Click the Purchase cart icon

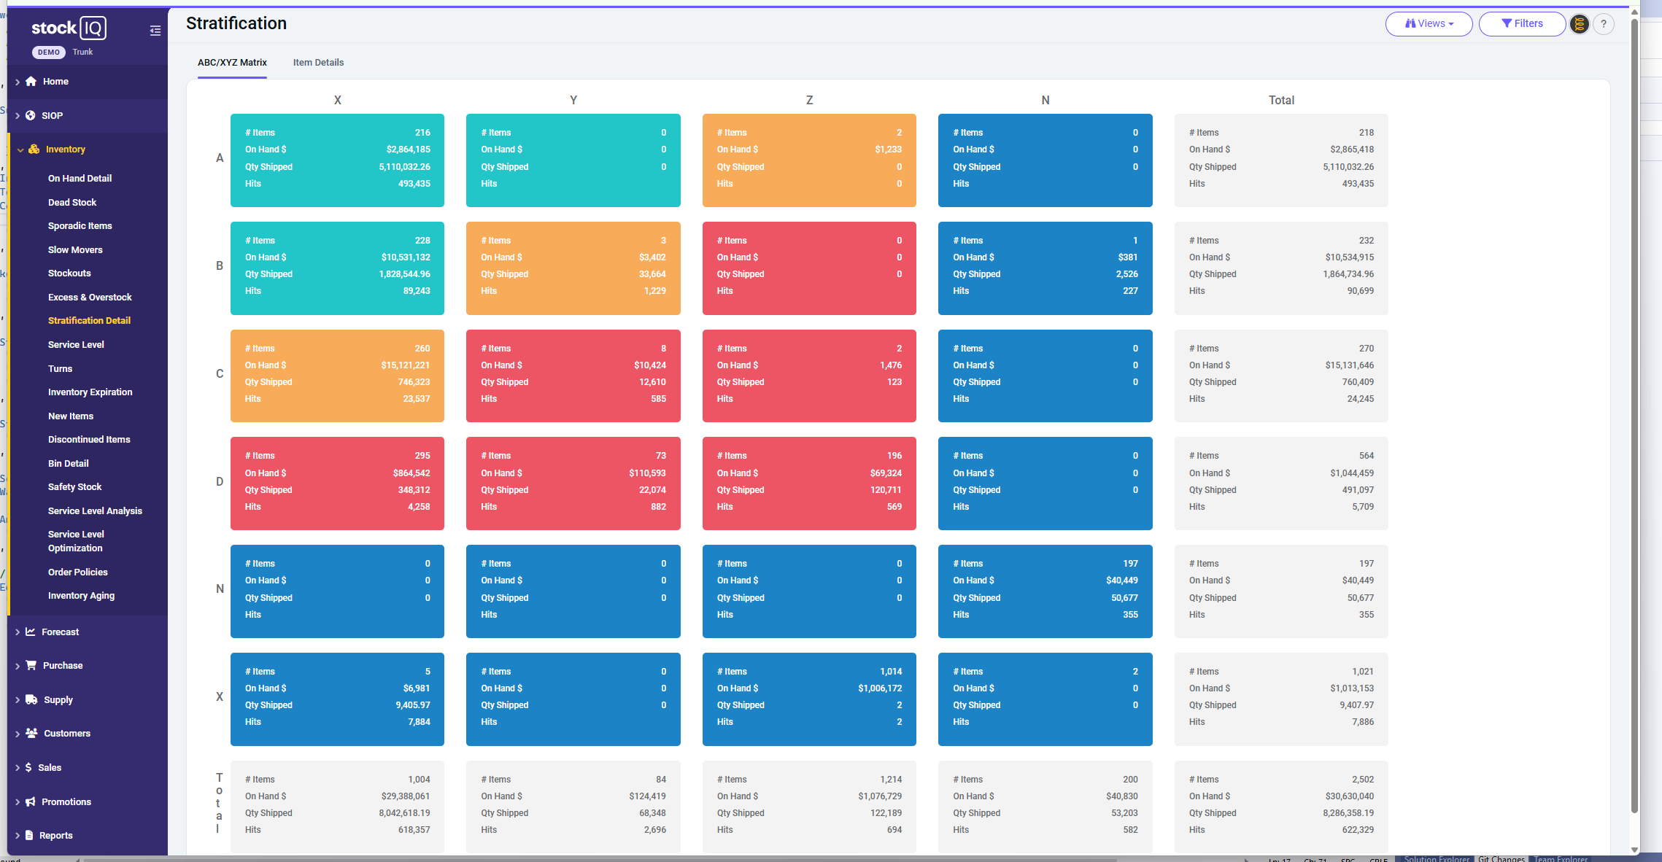click(x=31, y=665)
